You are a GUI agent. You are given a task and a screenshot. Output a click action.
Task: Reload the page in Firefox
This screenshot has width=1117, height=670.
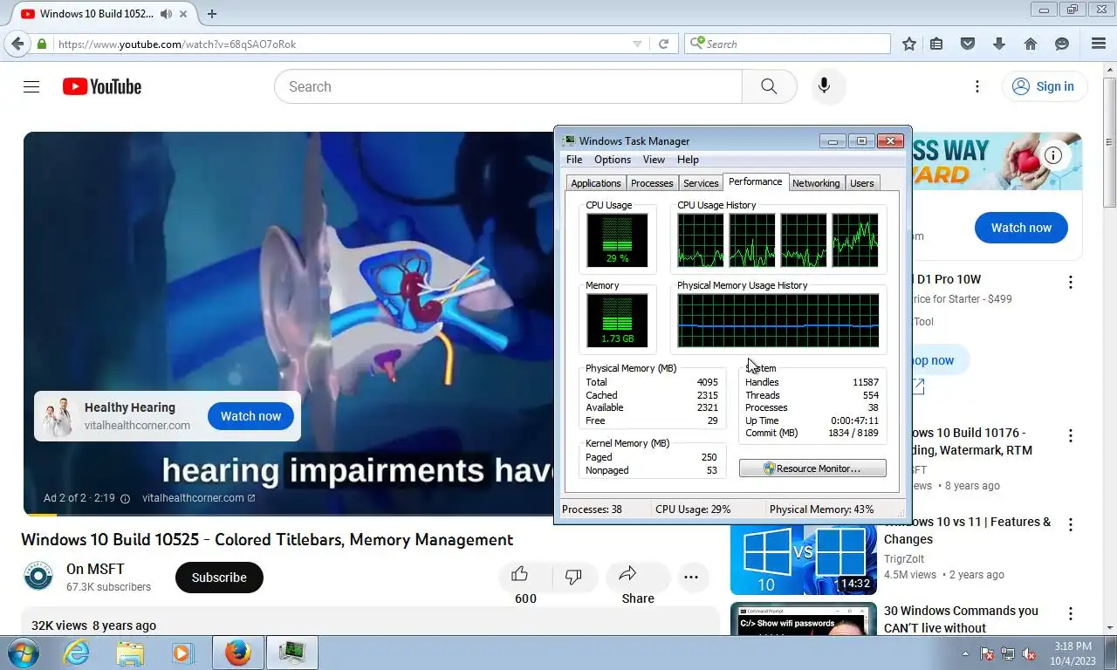click(663, 44)
